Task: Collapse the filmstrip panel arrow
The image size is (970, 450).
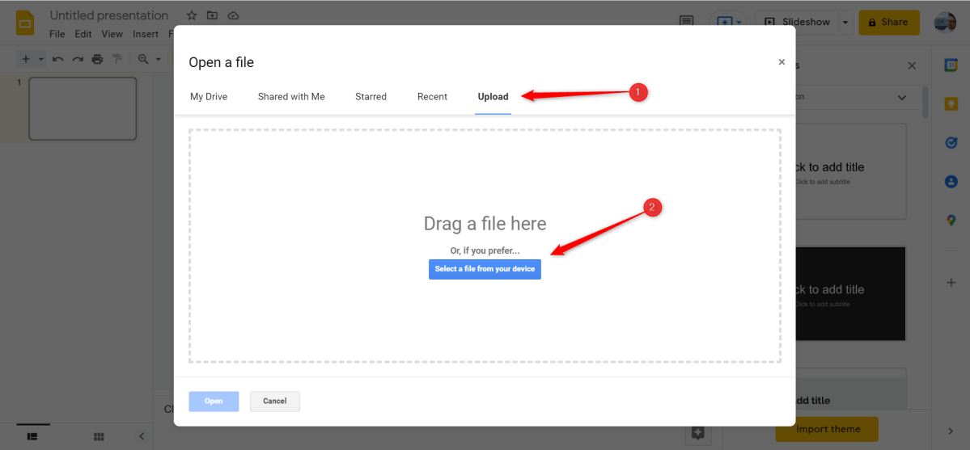Action: [141, 436]
